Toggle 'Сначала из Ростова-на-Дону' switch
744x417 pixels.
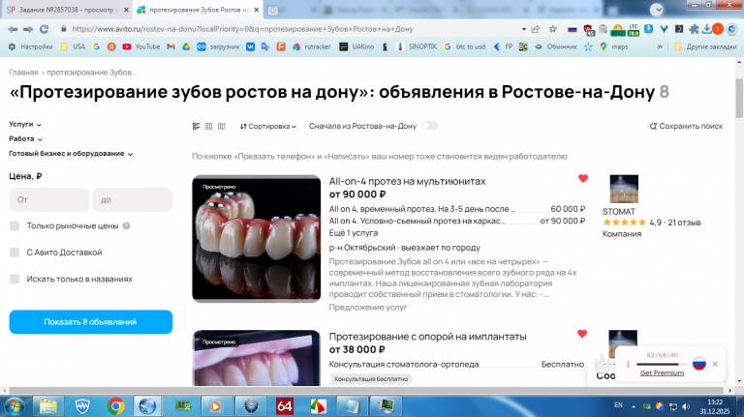click(429, 126)
